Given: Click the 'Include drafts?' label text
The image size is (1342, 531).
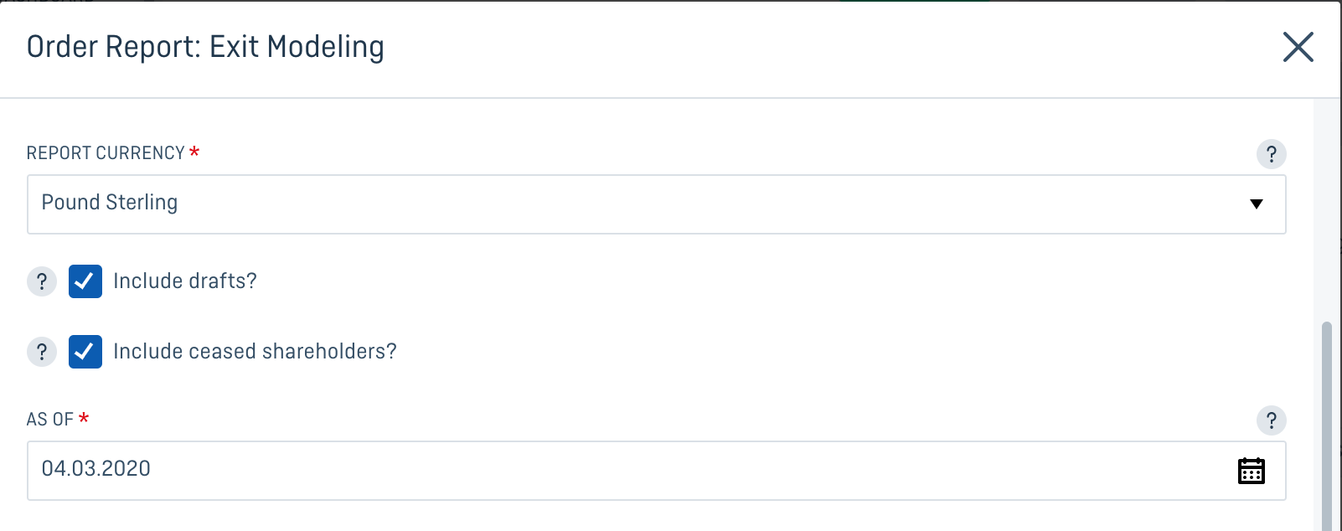Looking at the screenshot, I should tap(185, 281).
